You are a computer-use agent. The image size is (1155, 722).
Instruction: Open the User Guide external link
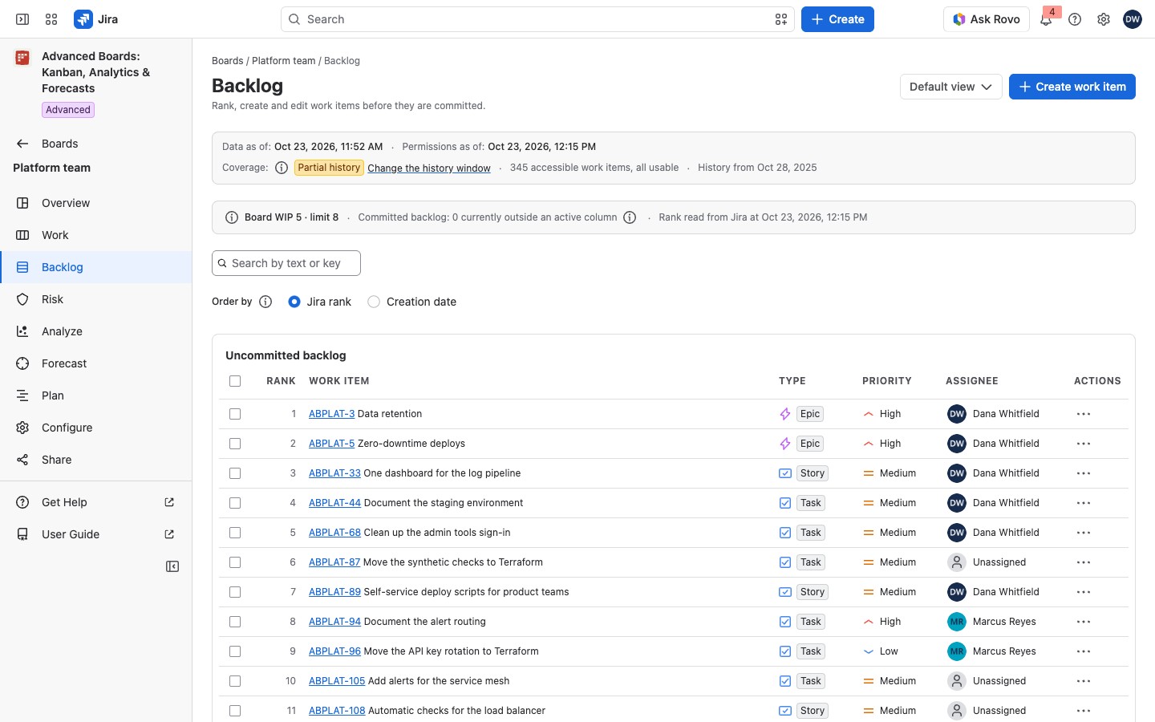(96, 534)
